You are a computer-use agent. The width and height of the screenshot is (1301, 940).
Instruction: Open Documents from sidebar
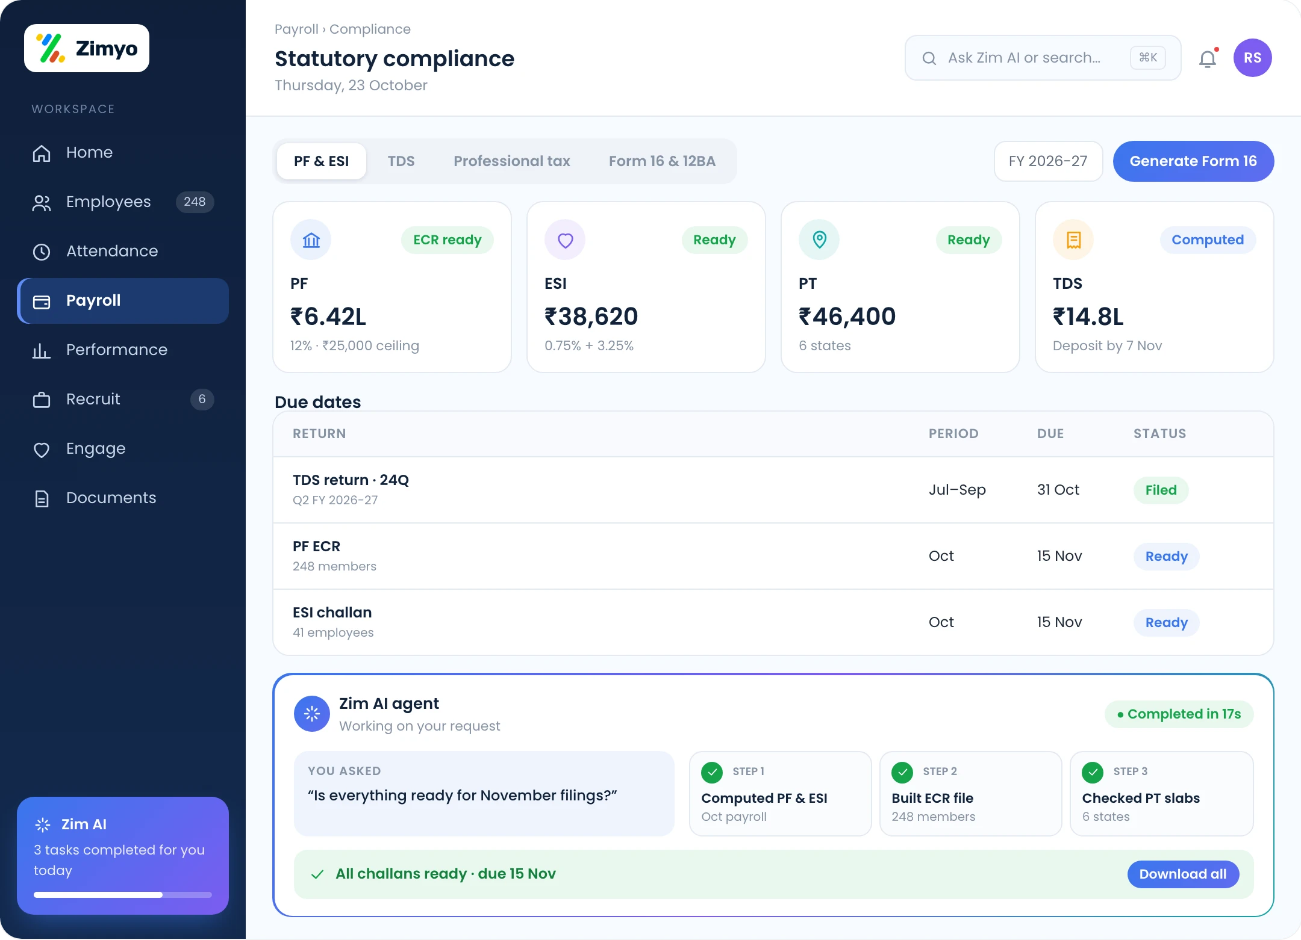pos(123,498)
